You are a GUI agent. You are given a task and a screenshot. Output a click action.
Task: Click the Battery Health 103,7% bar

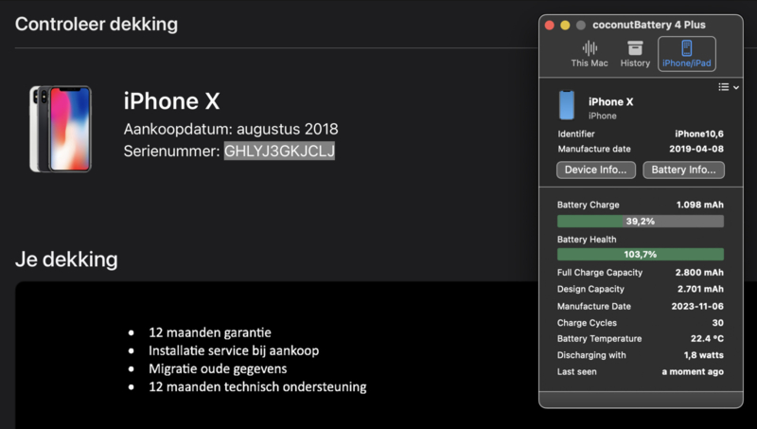pos(641,254)
